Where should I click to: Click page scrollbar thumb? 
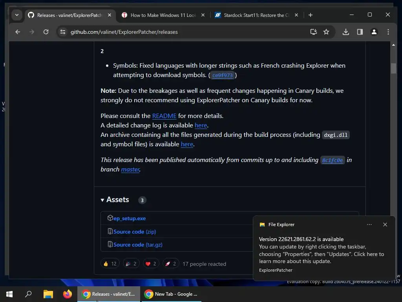tap(393, 68)
